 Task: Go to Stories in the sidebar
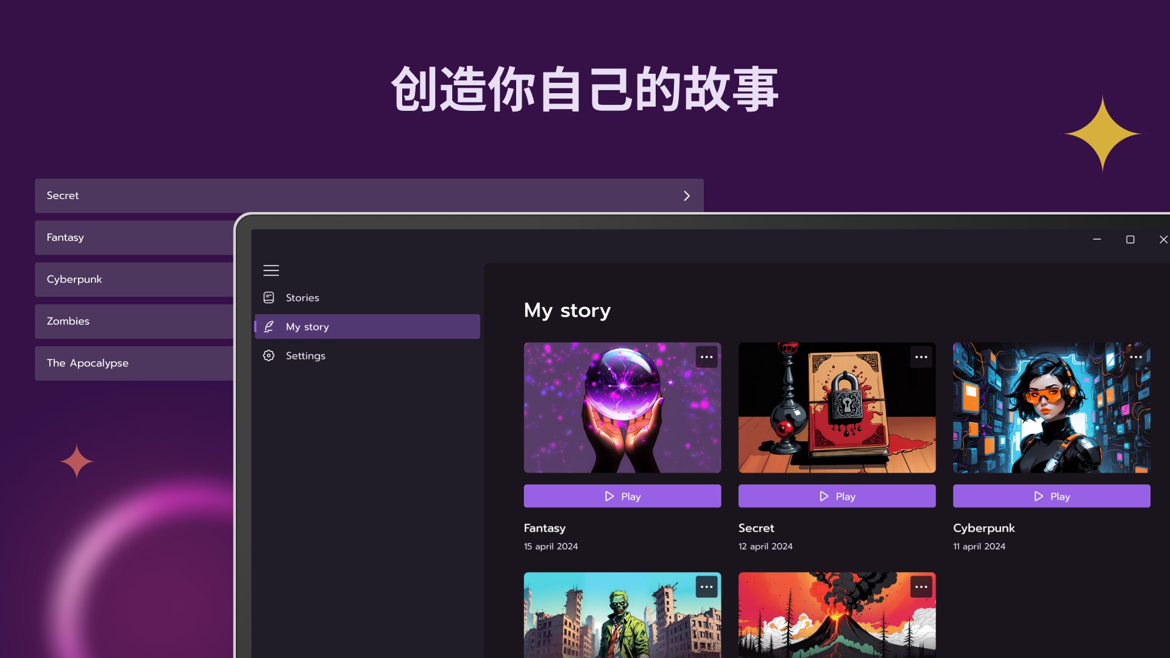(302, 297)
